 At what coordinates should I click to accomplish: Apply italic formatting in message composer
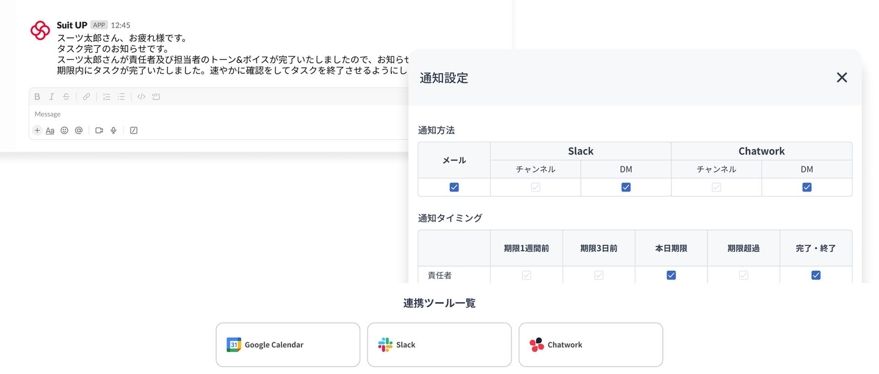click(x=52, y=96)
